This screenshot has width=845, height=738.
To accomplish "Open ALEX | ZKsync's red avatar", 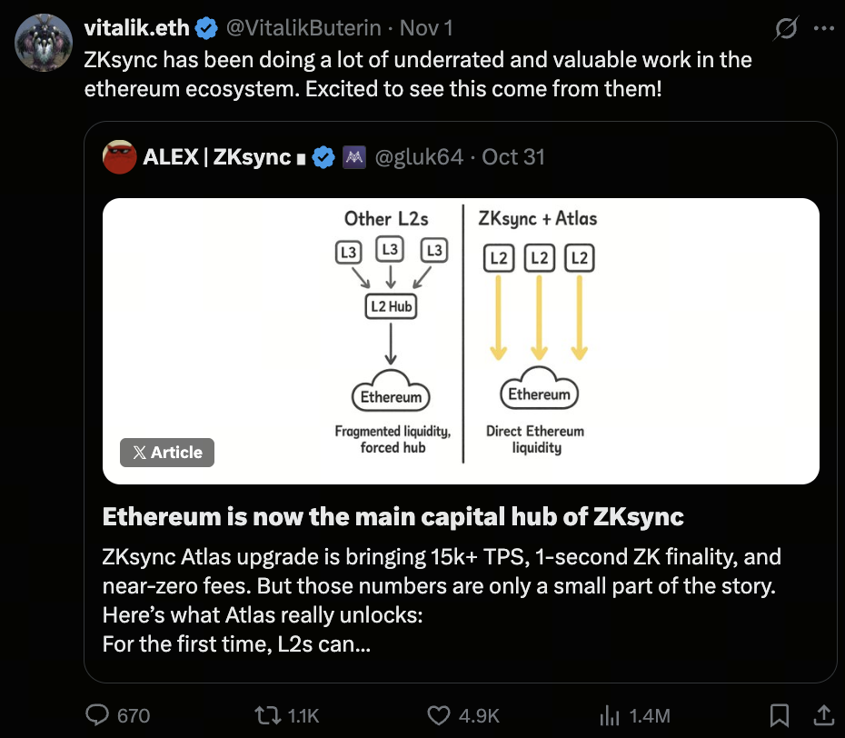I will pyautogui.click(x=119, y=157).
